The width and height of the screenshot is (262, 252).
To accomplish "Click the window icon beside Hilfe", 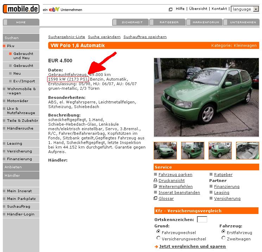I will click(171, 10).
